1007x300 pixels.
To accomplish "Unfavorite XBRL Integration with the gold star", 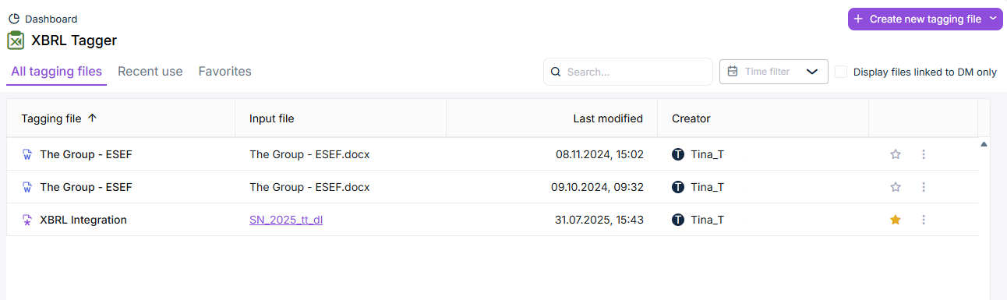I will pos(896,220).
